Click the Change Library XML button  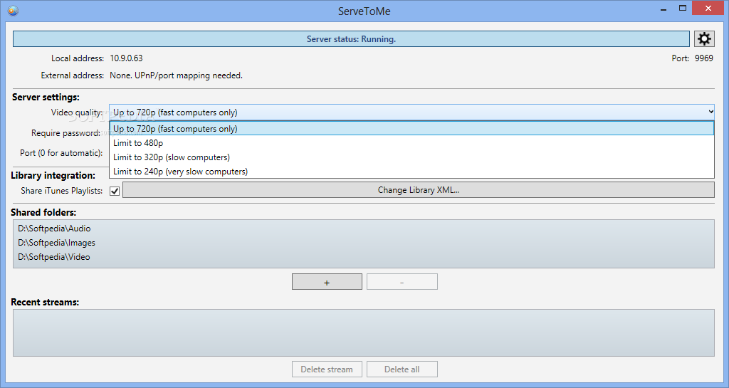coord(418,190)
